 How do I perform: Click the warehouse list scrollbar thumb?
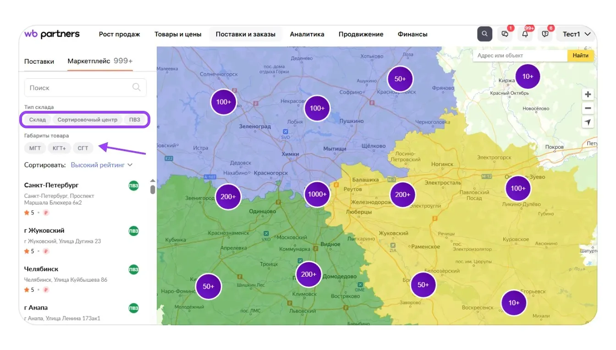(x=153, y=189)
